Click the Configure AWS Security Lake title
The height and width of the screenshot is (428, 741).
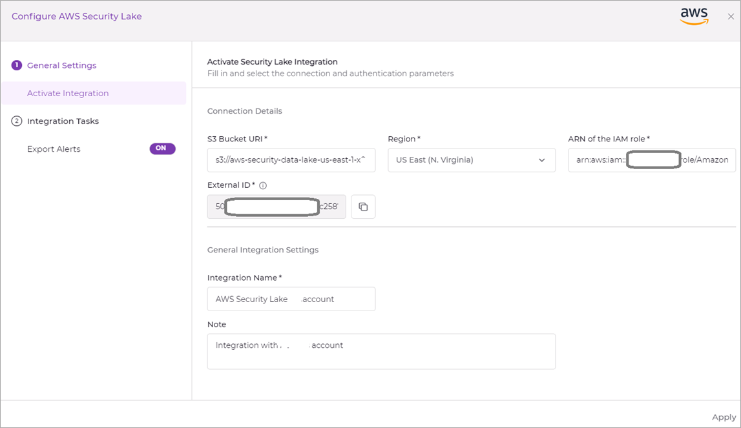click(x=77, y=17)
